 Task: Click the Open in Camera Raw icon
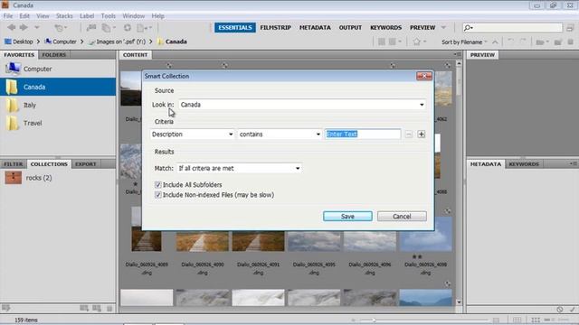tap(128, 28)
